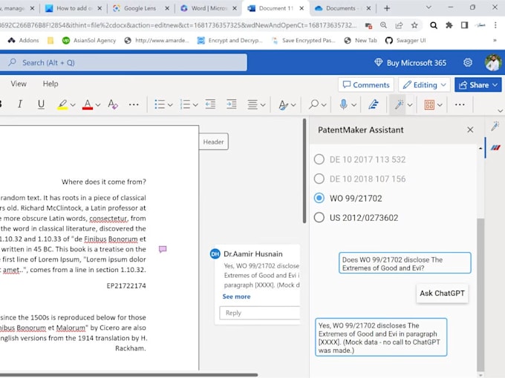Apply italic formatting
Viewport: 505px width, 378px height.
[x=20, y=105]
